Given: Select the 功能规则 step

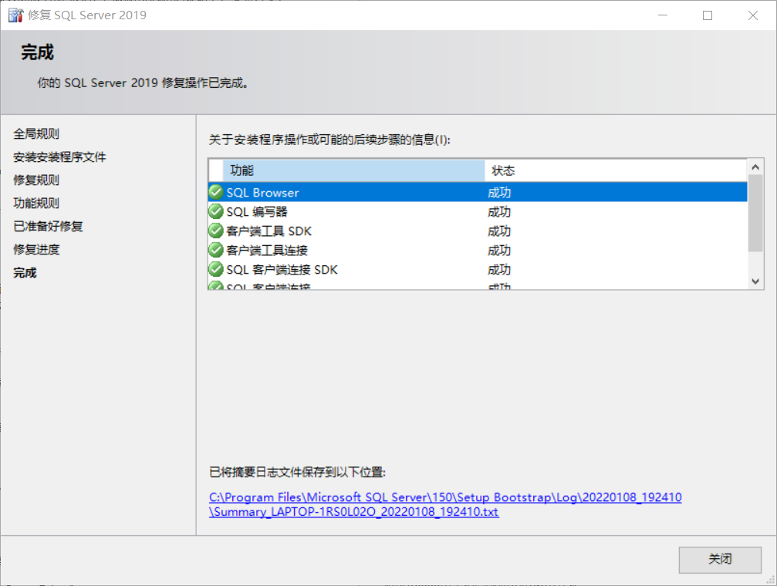Looking at the screenshot, I should point(36,203).
